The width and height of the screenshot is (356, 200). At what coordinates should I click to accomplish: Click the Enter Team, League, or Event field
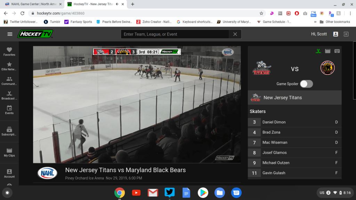[175, 34]
